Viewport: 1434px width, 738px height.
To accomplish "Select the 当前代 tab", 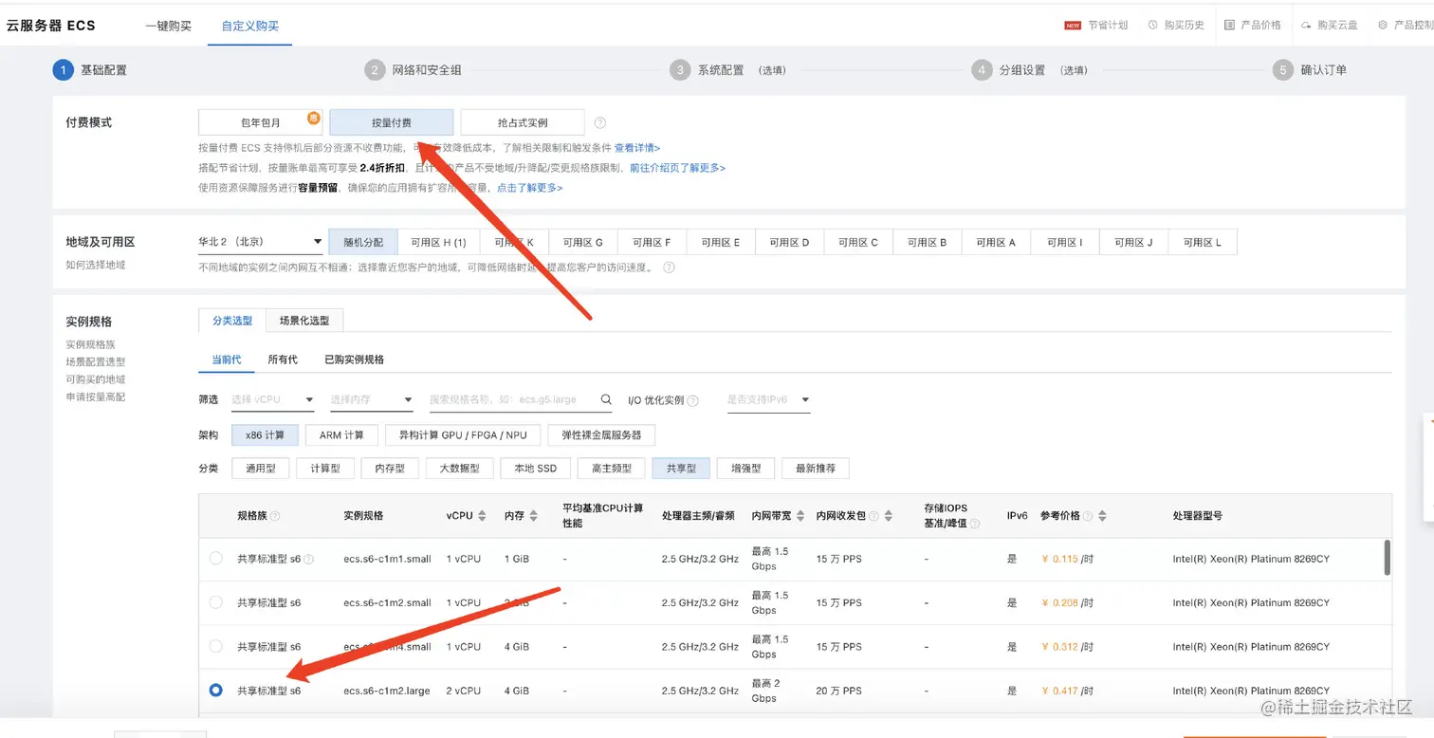I will tap(227, 360).
